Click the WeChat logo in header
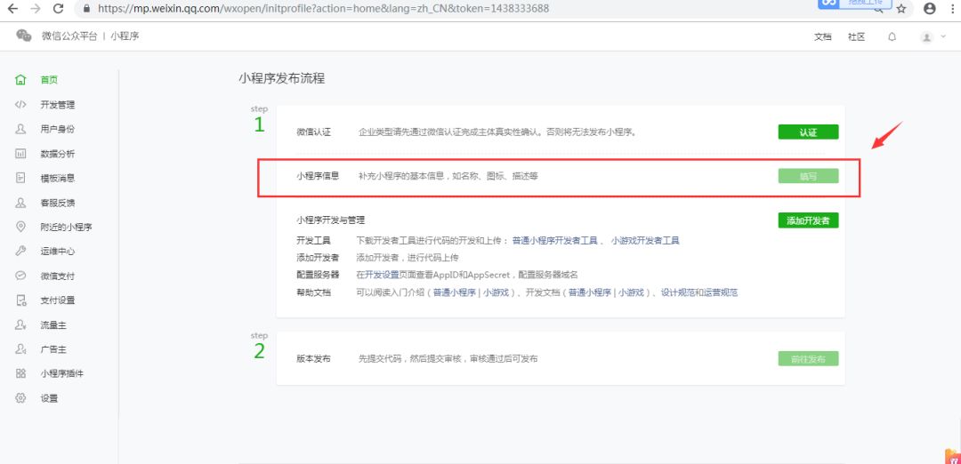The width and height of the screenshot is (961, 464). point(24,36)
